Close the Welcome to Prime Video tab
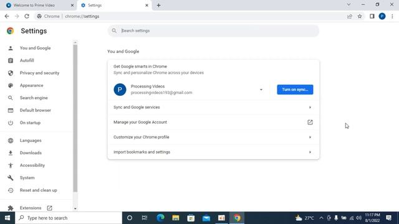This screenshot has height=224, width=399. pyautogui.click(x=72, y=5)
